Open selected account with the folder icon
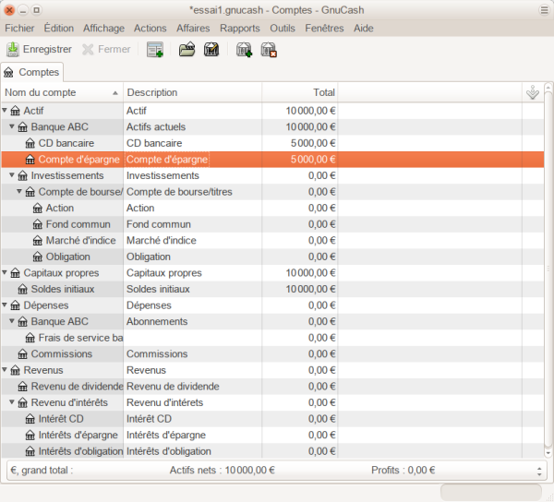Viewport: 554px width, 502px height. pyautogui.click(x=187, y=49)
